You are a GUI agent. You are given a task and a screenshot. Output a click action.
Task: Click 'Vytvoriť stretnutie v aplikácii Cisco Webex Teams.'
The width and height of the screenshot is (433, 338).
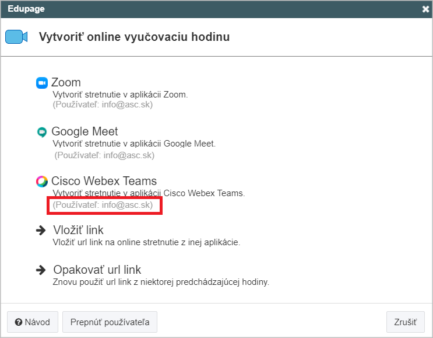point(149,193)
